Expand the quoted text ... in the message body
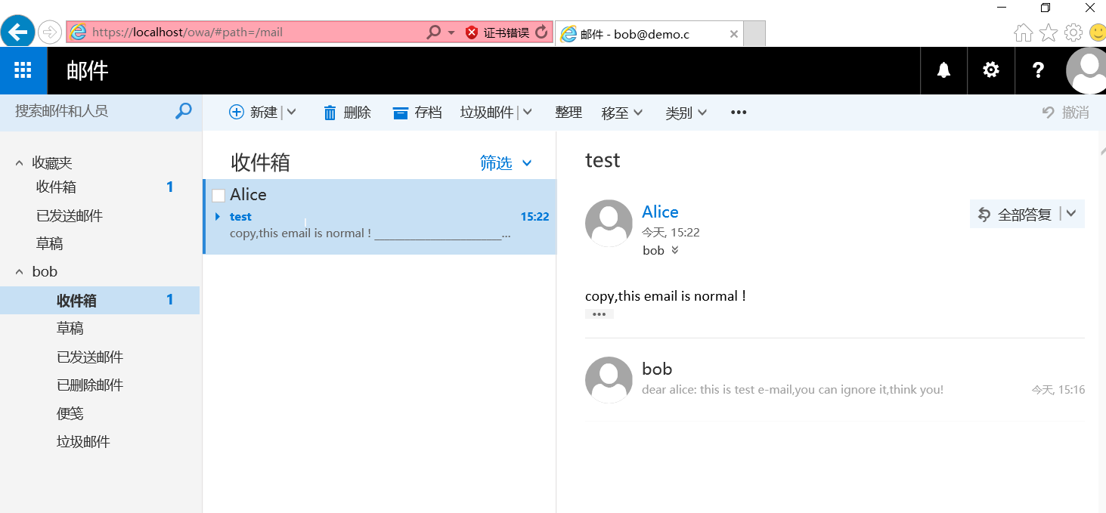Screen dimensions: 1106x513 (x=599, y=313)
